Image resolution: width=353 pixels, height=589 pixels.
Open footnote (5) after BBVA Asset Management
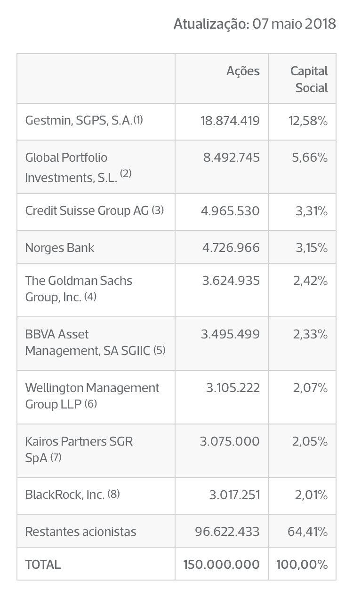coord(159,350)
